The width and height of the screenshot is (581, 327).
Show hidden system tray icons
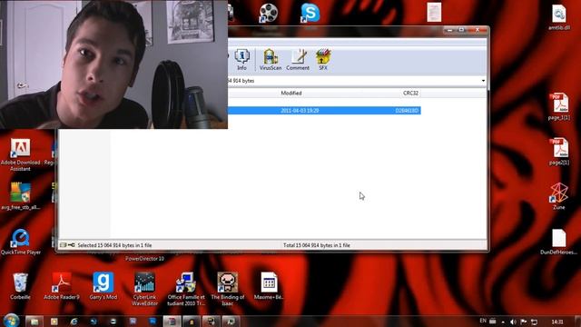tap(503, 322)
